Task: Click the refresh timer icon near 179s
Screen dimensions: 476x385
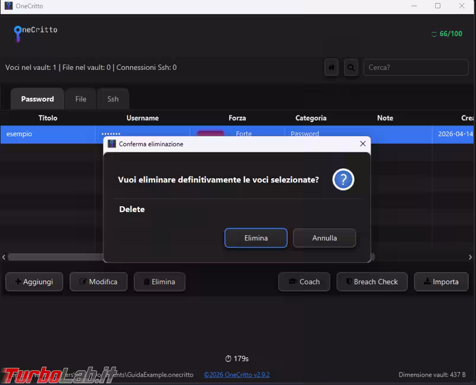Action: 228,358
